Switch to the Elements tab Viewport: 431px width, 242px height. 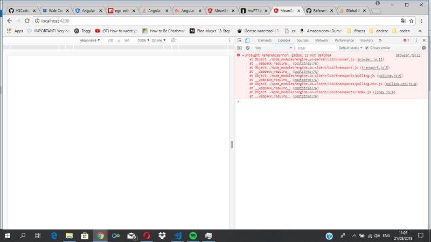tap(265, 40)
